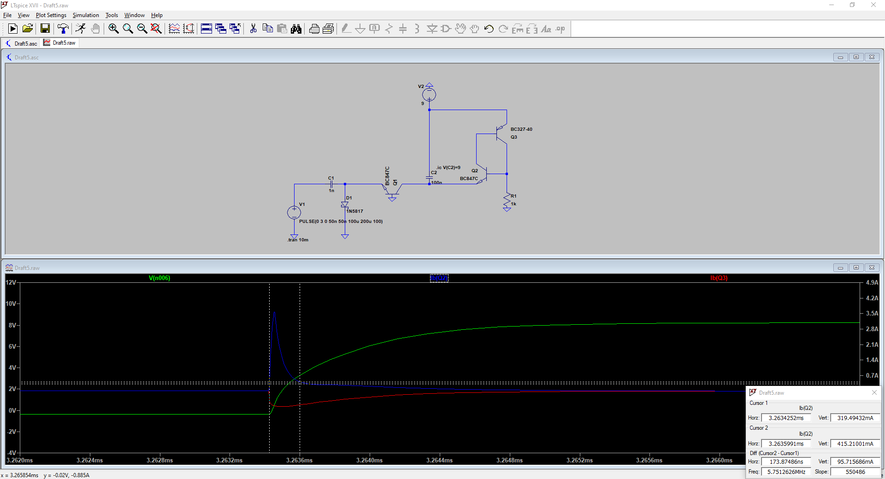This screenshot has width=885, height=479.
Task: Click the Ib(Q2) trace label
Action: coord(439,278)
